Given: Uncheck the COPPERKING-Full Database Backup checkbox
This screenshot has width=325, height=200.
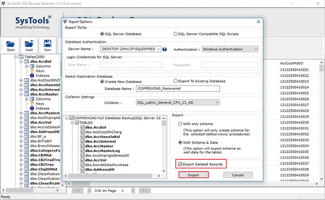Looking at the screenshot, I should pyautogui.click(x=71, y=118).
